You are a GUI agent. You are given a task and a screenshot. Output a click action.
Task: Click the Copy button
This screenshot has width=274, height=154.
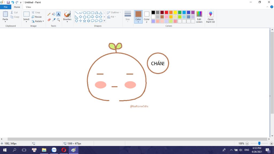click(15, 17)
